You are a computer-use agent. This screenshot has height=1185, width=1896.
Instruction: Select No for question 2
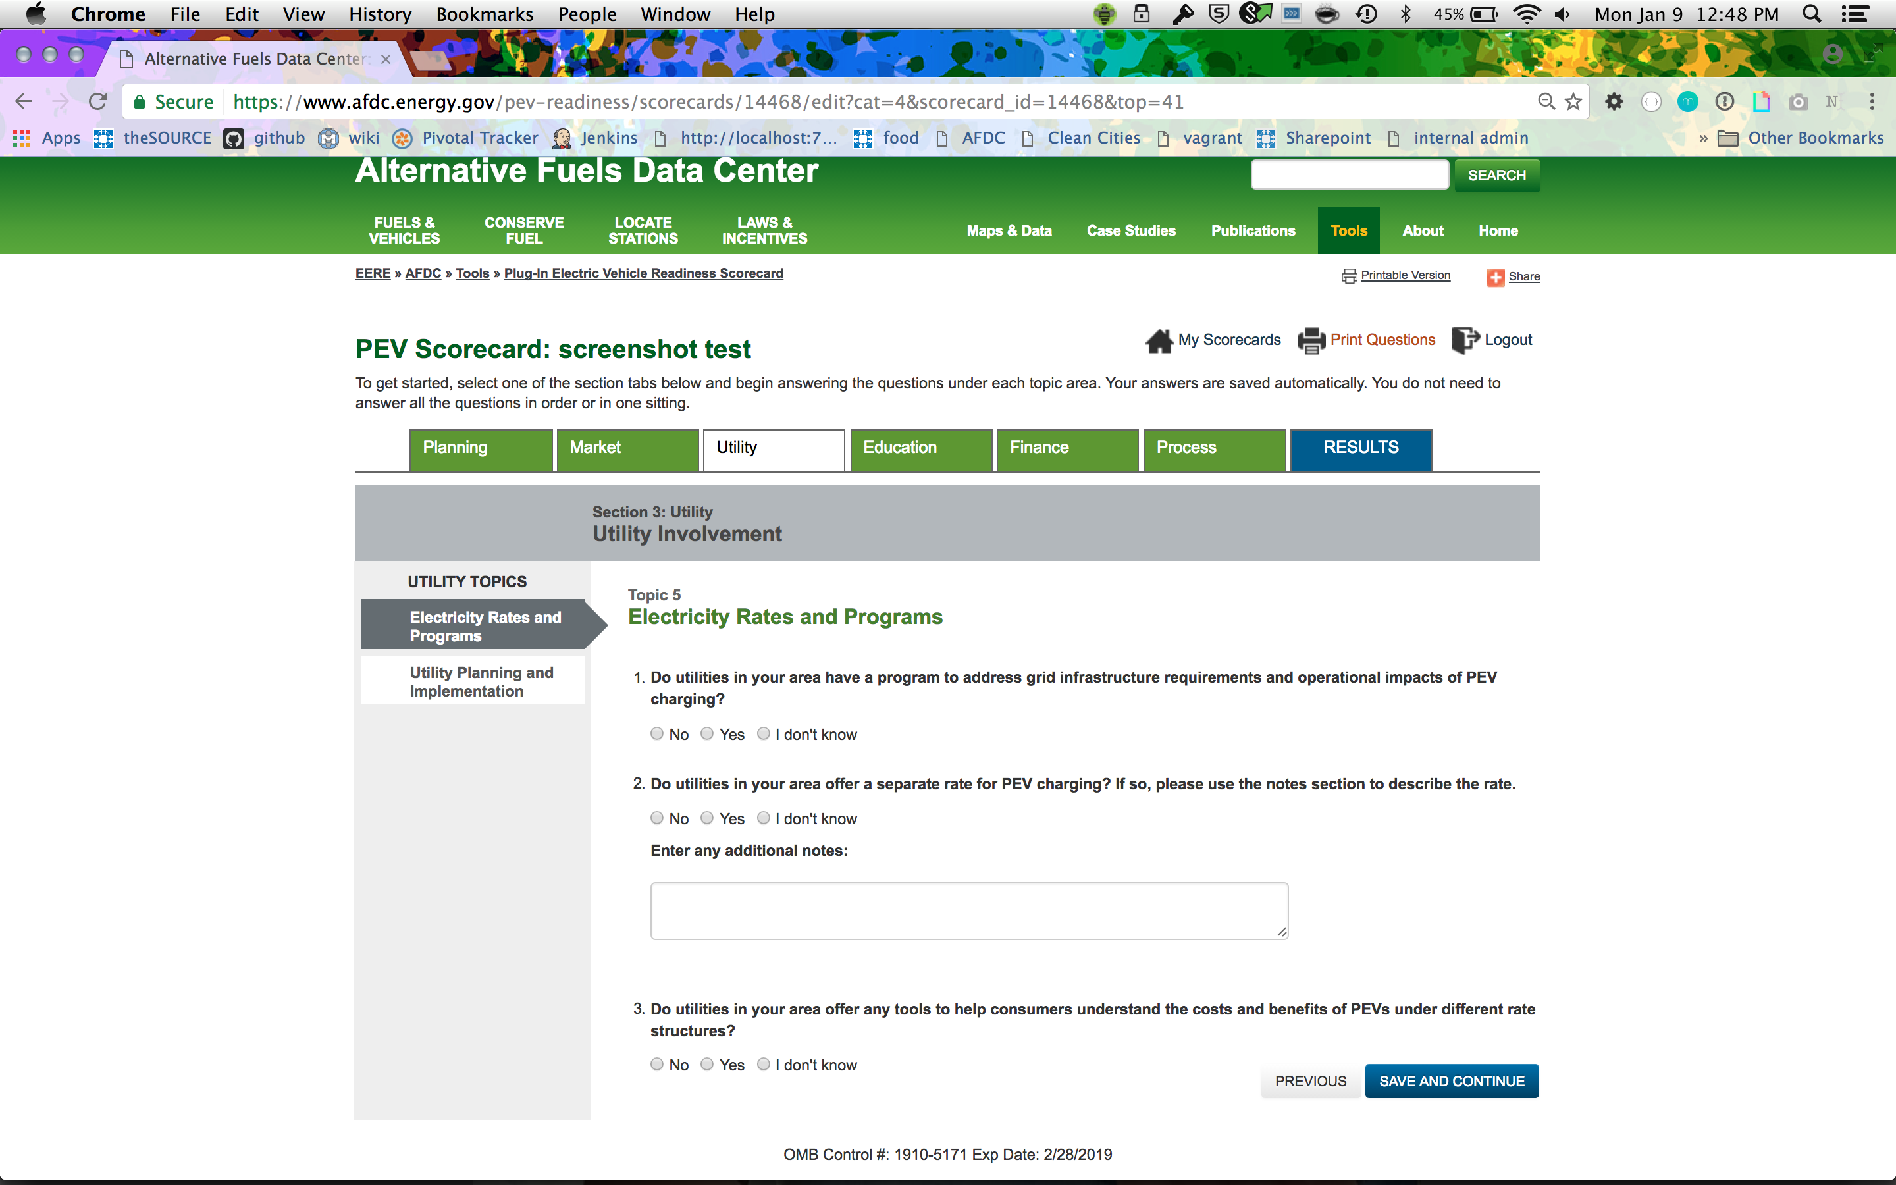[x=656, y=818]
